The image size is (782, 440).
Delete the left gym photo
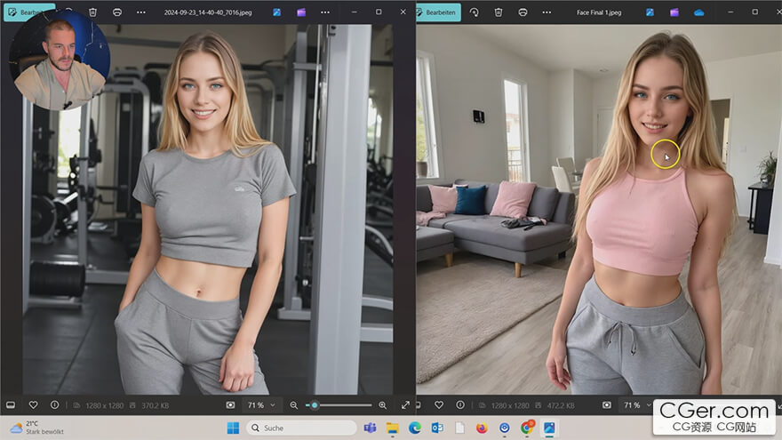[93, 12]
